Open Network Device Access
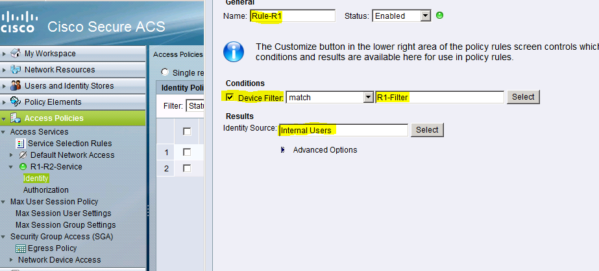The width and height of the screenshot is (599, 271). 60,260
